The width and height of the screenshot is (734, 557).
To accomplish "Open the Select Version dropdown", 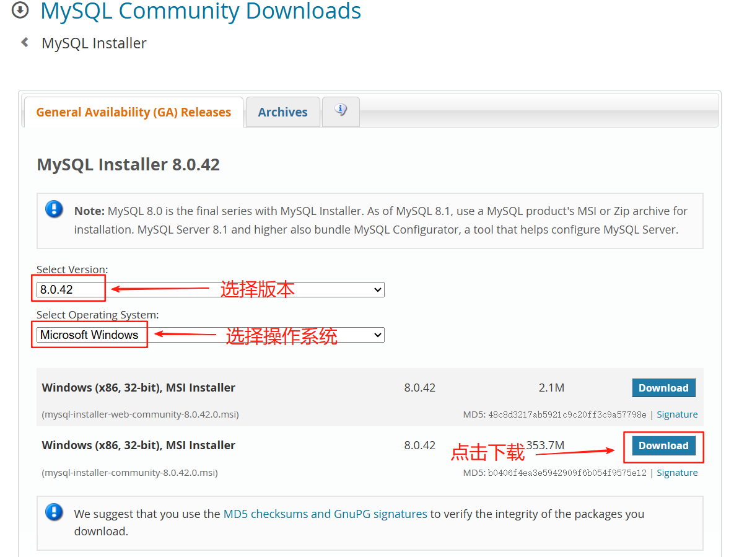I will coord(210,290).
